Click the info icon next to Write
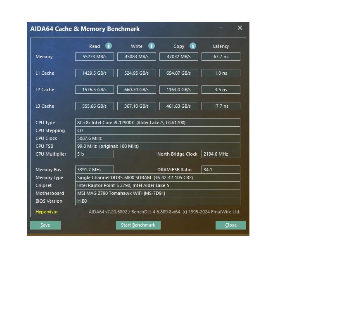 coord(152,46)
